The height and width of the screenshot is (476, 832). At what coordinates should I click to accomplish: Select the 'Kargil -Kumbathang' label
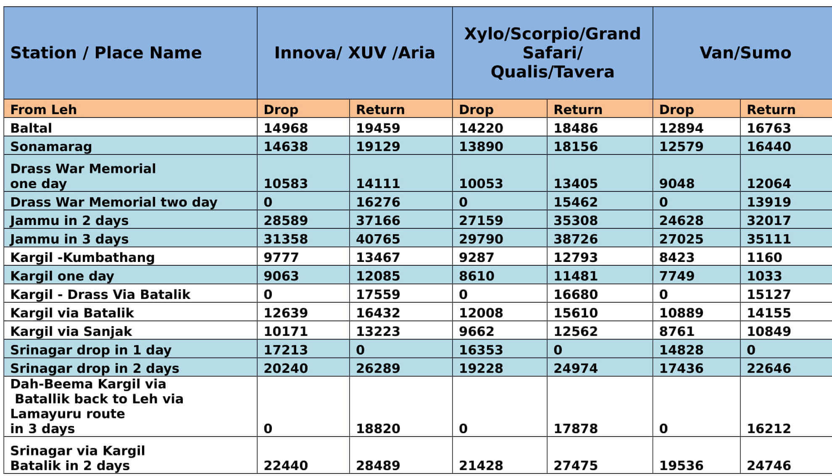(x=82, y=257)
